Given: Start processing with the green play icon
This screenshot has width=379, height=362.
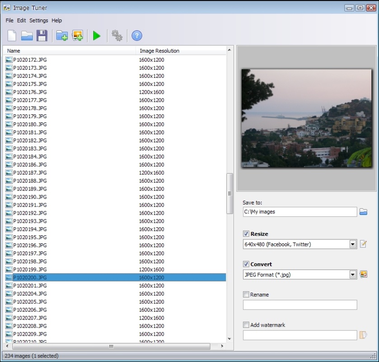Looking at the screenshot, I should [x=97, y=36].
